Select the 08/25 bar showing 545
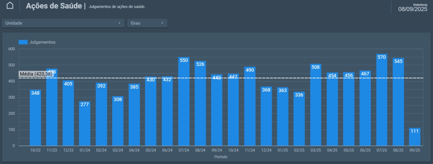The image size is (433, 164). click(398, 102)
